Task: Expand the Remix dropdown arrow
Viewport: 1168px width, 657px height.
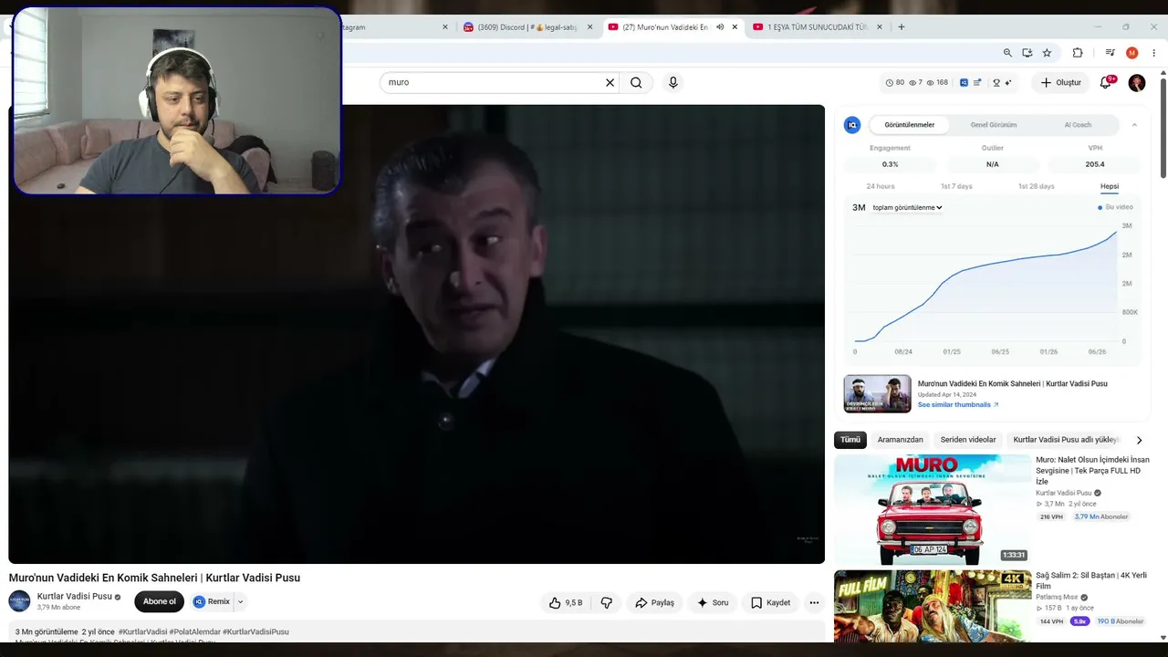Action: pyautogui.click(x=241, y=602)
